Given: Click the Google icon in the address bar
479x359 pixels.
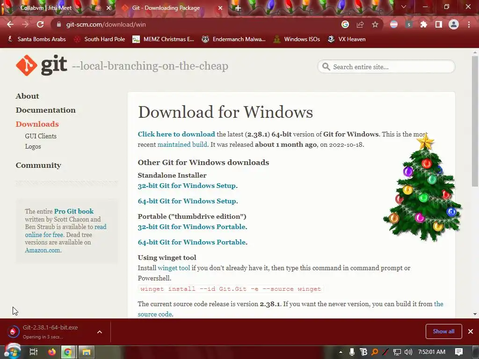Looking at the screenshot, I should (345, 24).
